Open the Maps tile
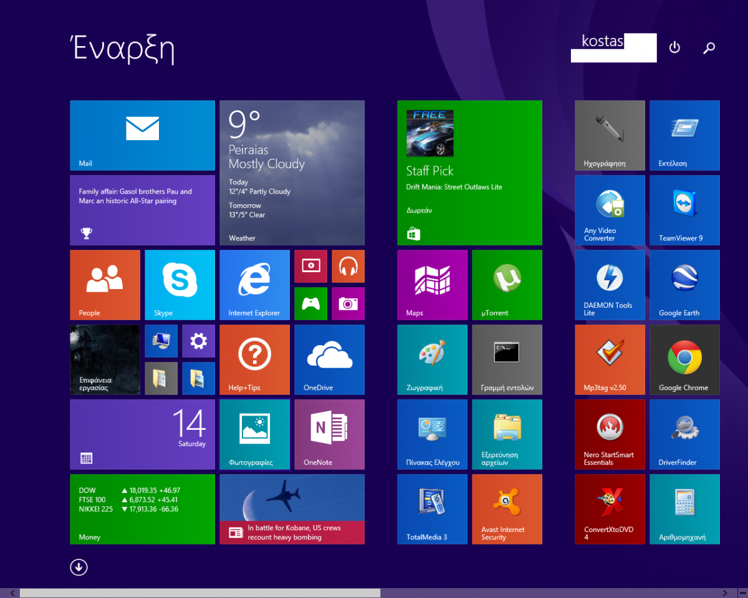Viewport: 748px width, 598px height. pyautogui.click(x=432, y=285)
